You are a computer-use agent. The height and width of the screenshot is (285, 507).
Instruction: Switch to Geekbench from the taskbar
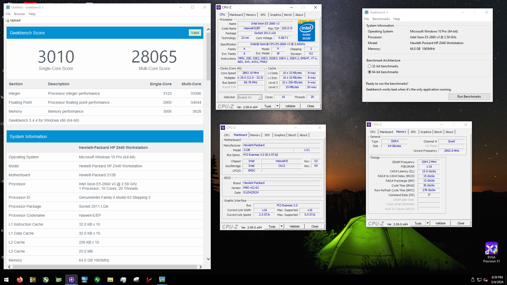tap(162, 280)
